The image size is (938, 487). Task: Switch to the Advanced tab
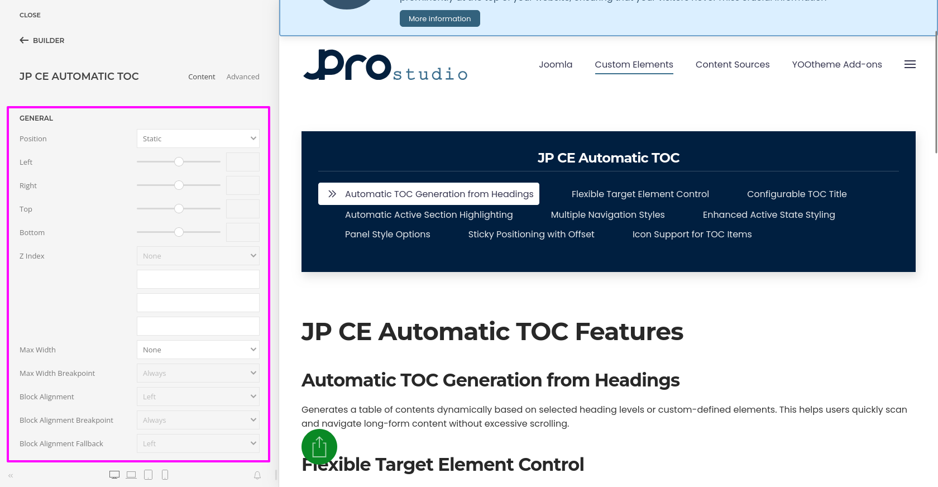pyautogui.click(x=243, y=77)
